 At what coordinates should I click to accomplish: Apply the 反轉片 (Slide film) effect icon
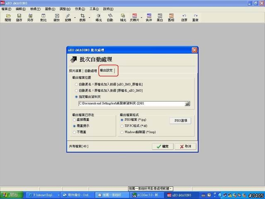coord(135,17)
